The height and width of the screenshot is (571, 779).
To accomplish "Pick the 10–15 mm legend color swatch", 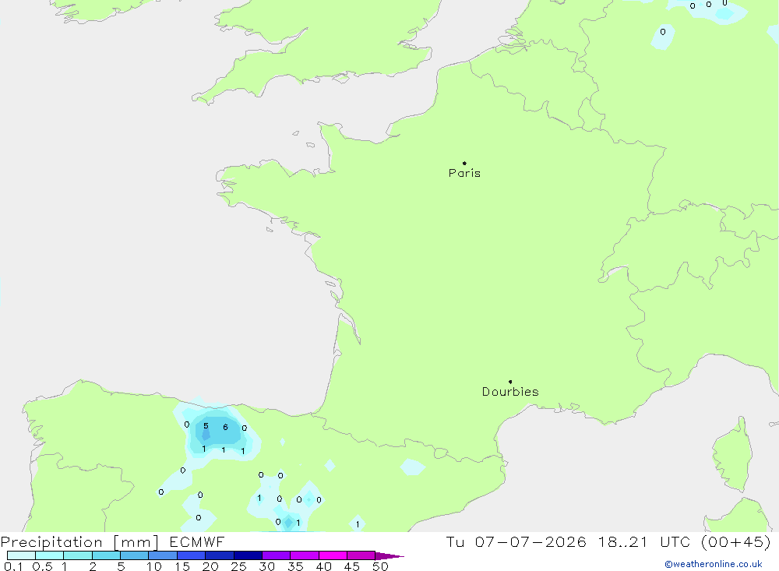I will [163, 555].
